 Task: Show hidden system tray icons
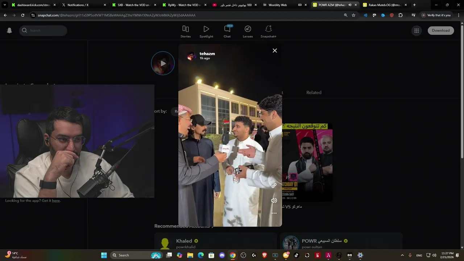pyautogui.click(x=402, y=255)
